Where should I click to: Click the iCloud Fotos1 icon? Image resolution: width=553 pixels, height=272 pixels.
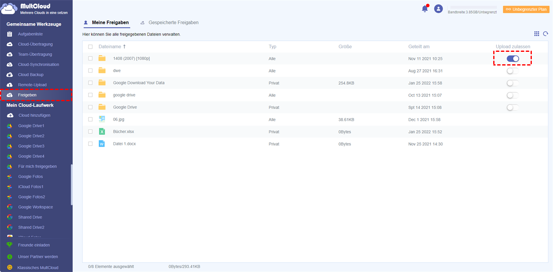(x=10, y=187)
